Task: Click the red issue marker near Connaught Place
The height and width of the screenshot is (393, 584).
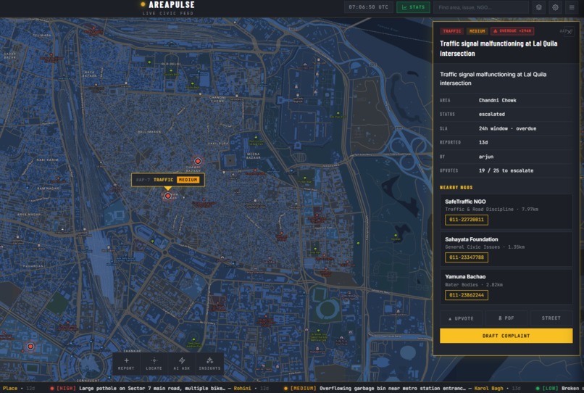Action: point(30,347)
